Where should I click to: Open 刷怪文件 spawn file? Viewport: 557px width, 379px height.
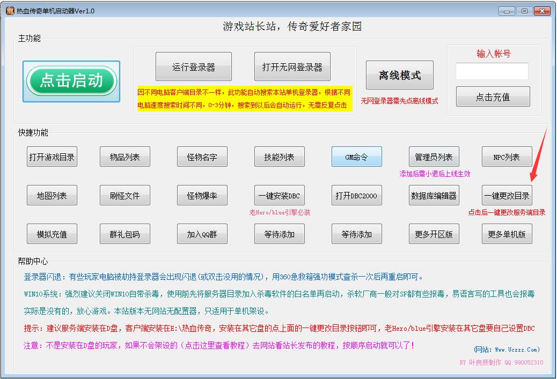point(124,195)
